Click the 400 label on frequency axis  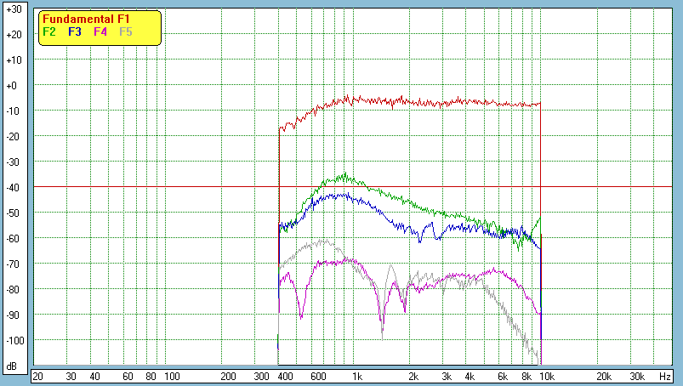(x=283, y=376)
